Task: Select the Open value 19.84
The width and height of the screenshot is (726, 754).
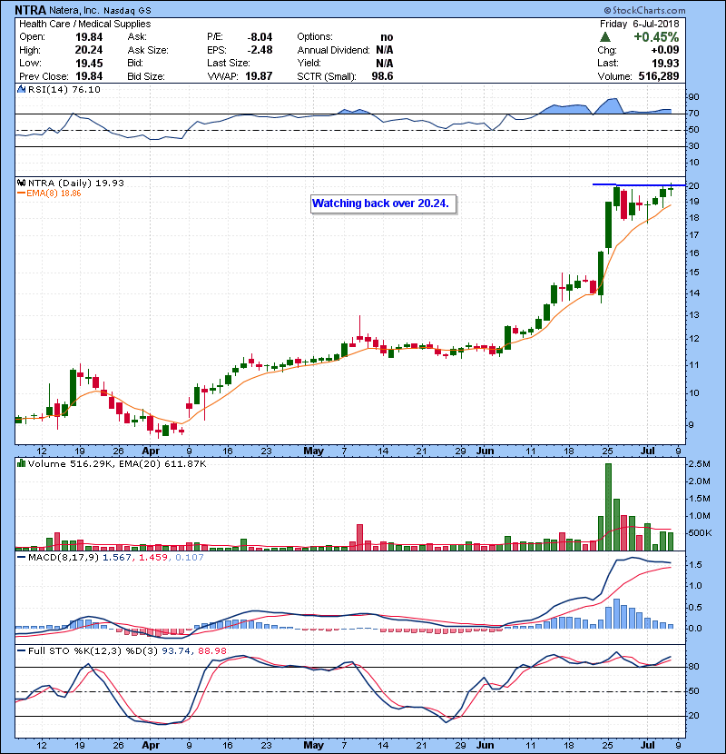Action: (x=89, y=37)
